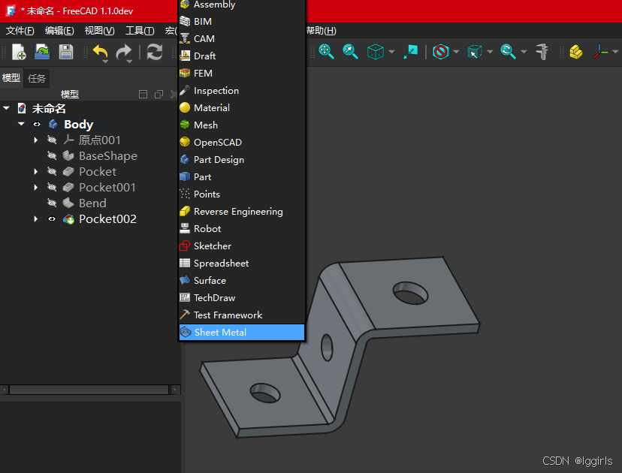Show BaseShape via its eye icon
This screenshot has width=622, height=473.
point(52,155)
